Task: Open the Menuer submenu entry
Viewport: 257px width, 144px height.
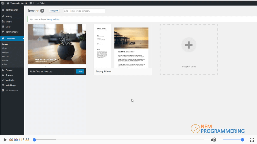Action: [5, 56]
